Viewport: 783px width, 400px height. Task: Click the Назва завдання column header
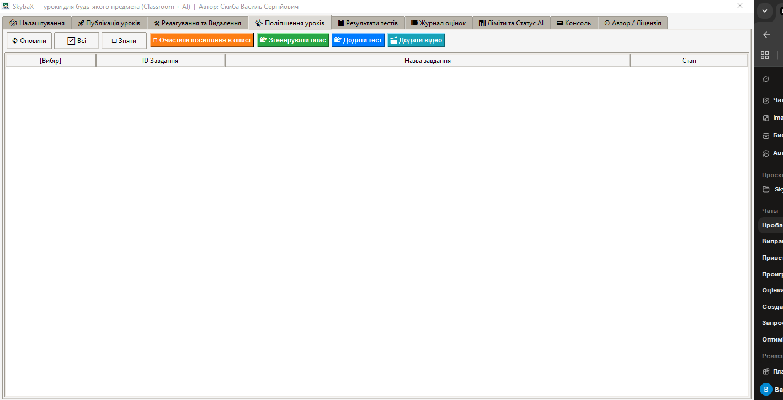428,61
